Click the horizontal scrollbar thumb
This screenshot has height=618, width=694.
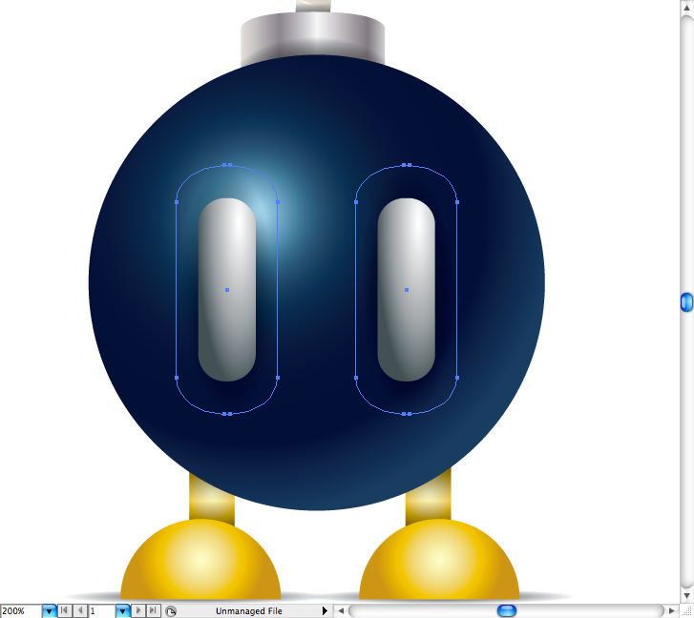507,610
